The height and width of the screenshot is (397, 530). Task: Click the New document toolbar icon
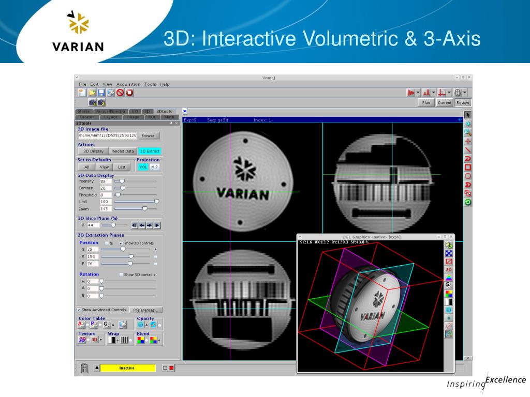pos(82,93)
